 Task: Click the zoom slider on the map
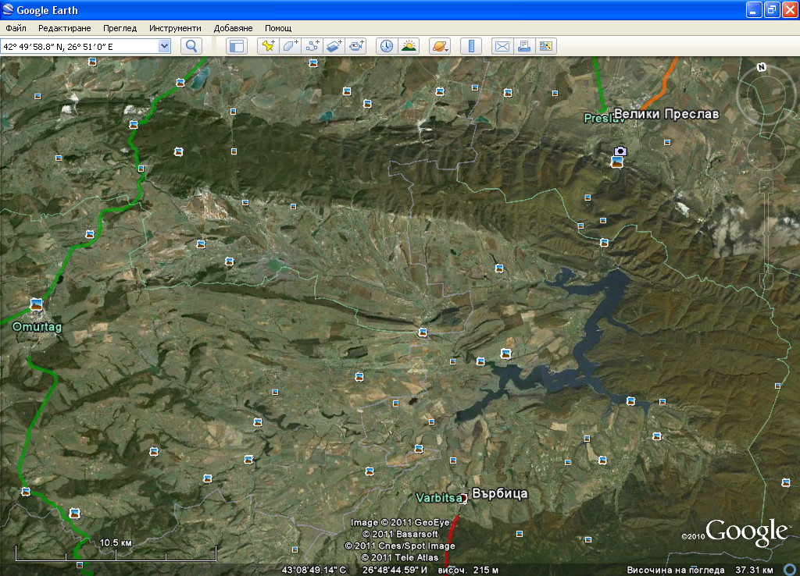coord(766,226)
